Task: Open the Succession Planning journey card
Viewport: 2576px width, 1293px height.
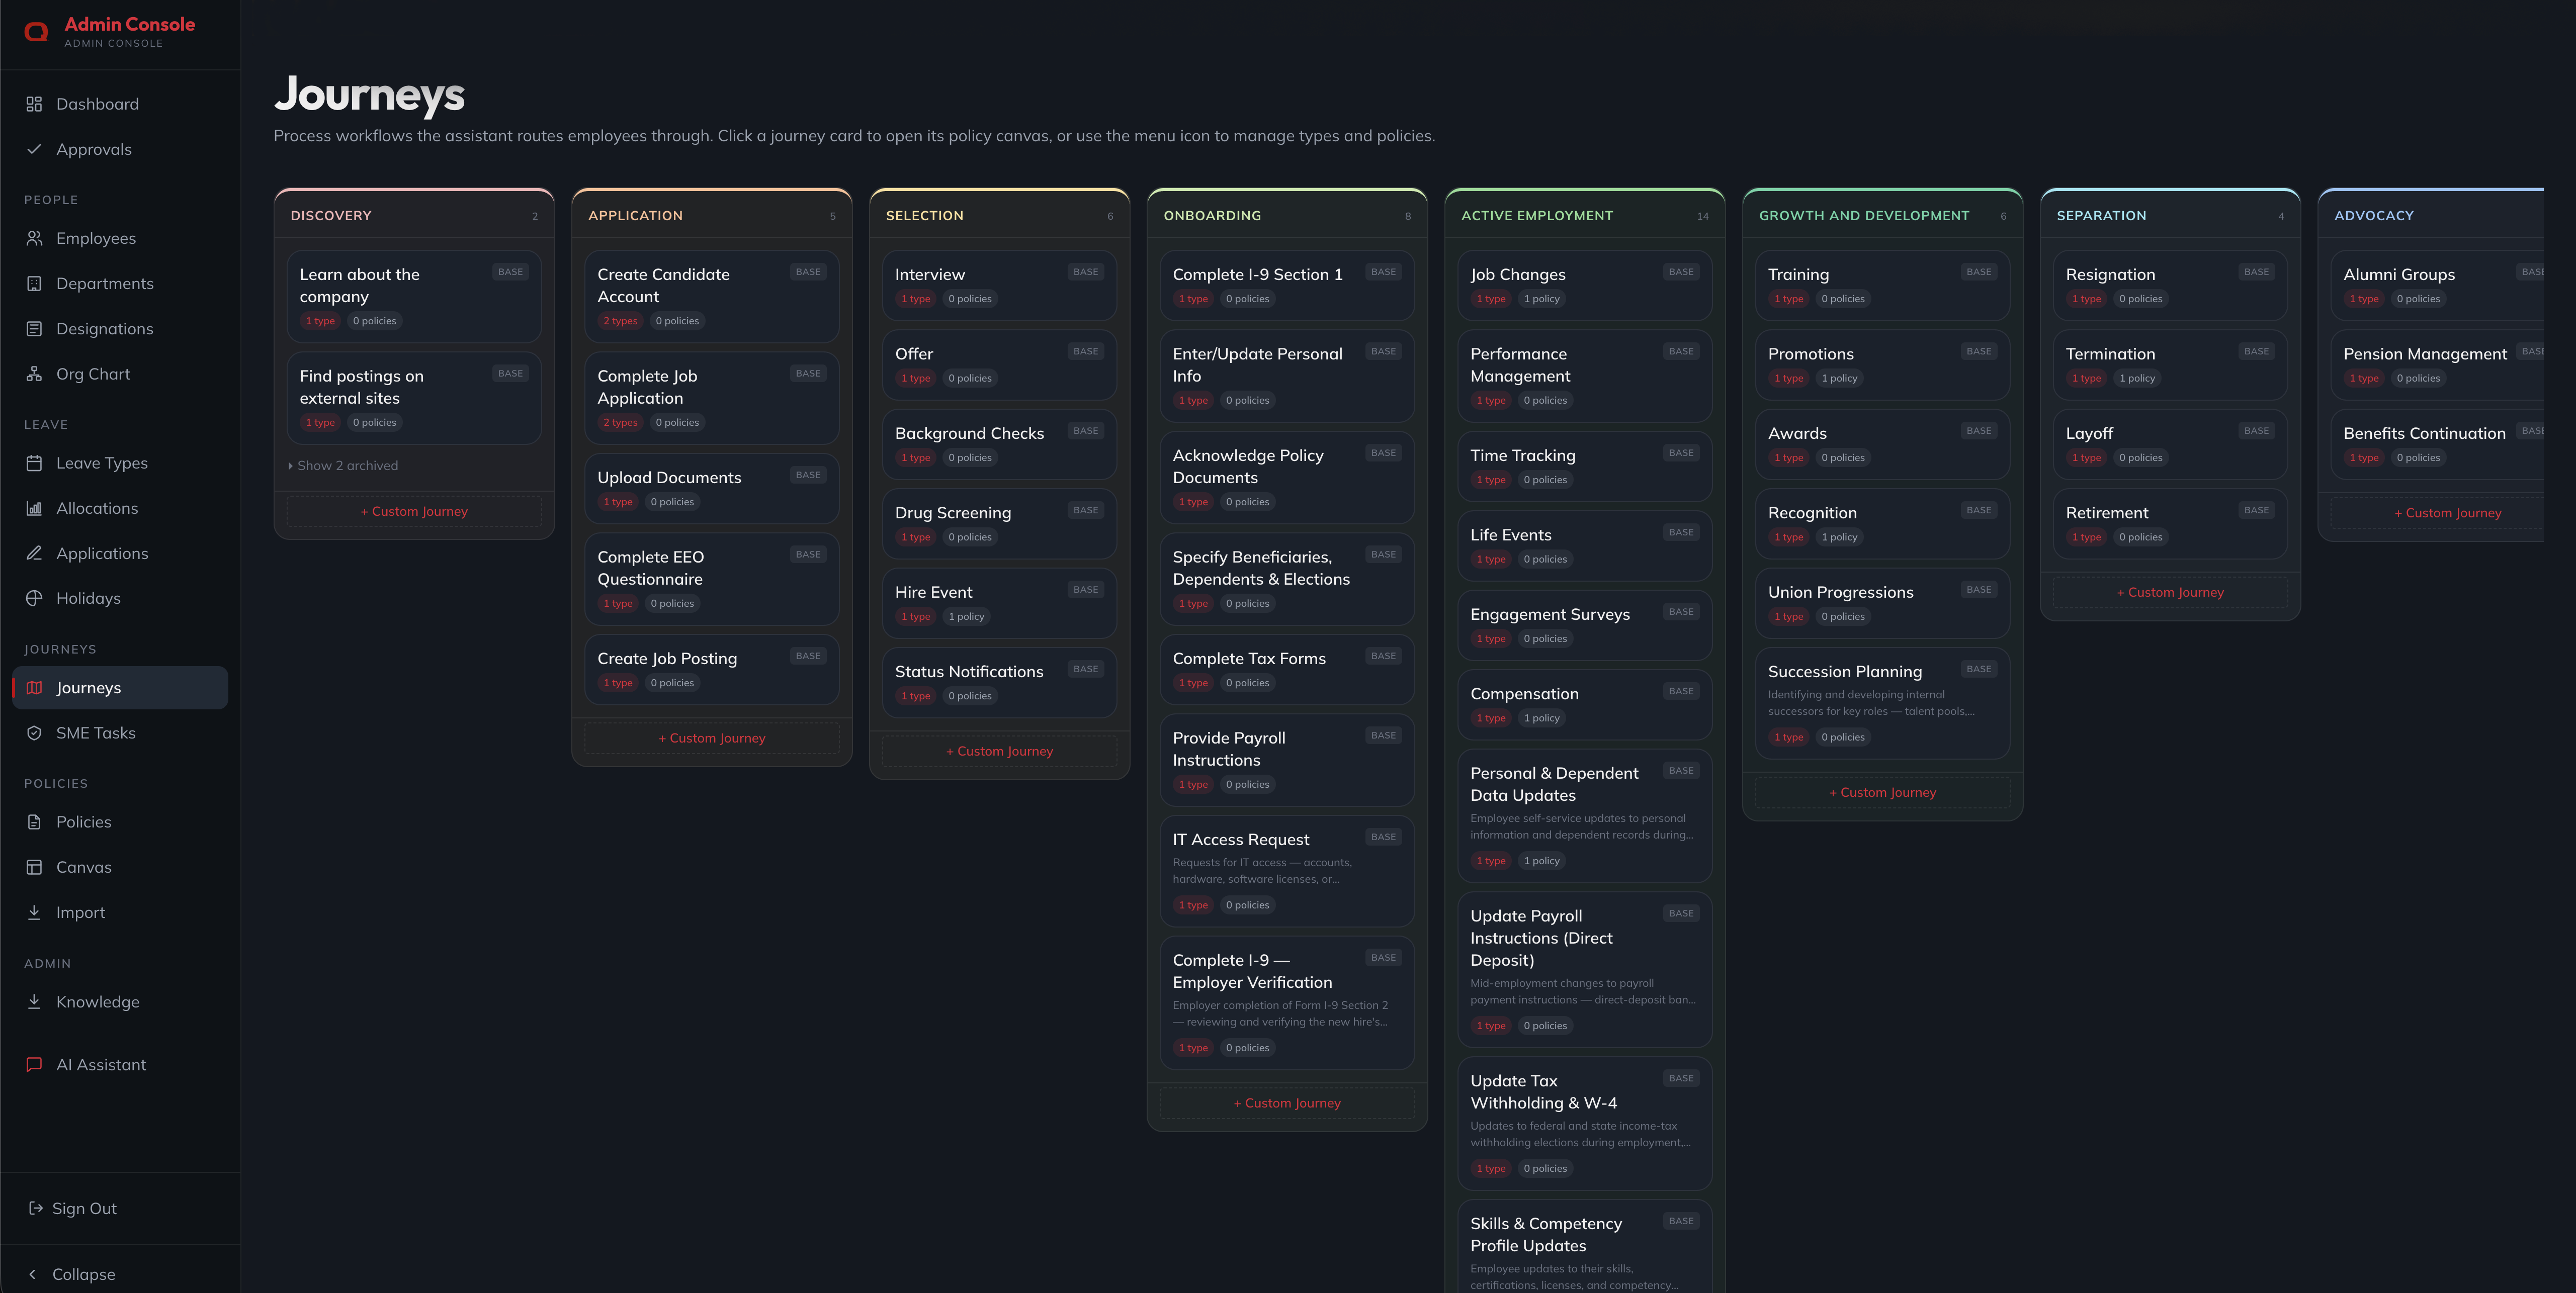Action: (x=1883, y=703)
